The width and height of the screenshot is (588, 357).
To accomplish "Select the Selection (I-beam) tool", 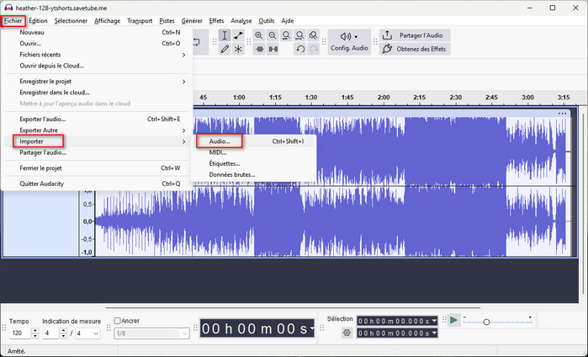I will [225, 35].
